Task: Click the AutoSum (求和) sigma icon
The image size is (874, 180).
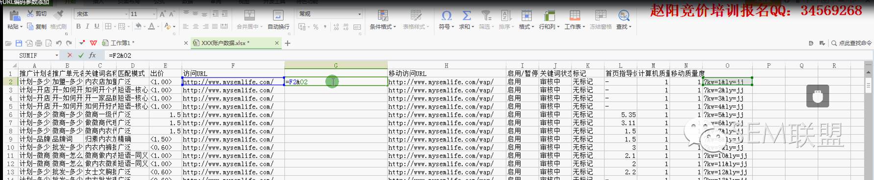Action: [466, 15]
